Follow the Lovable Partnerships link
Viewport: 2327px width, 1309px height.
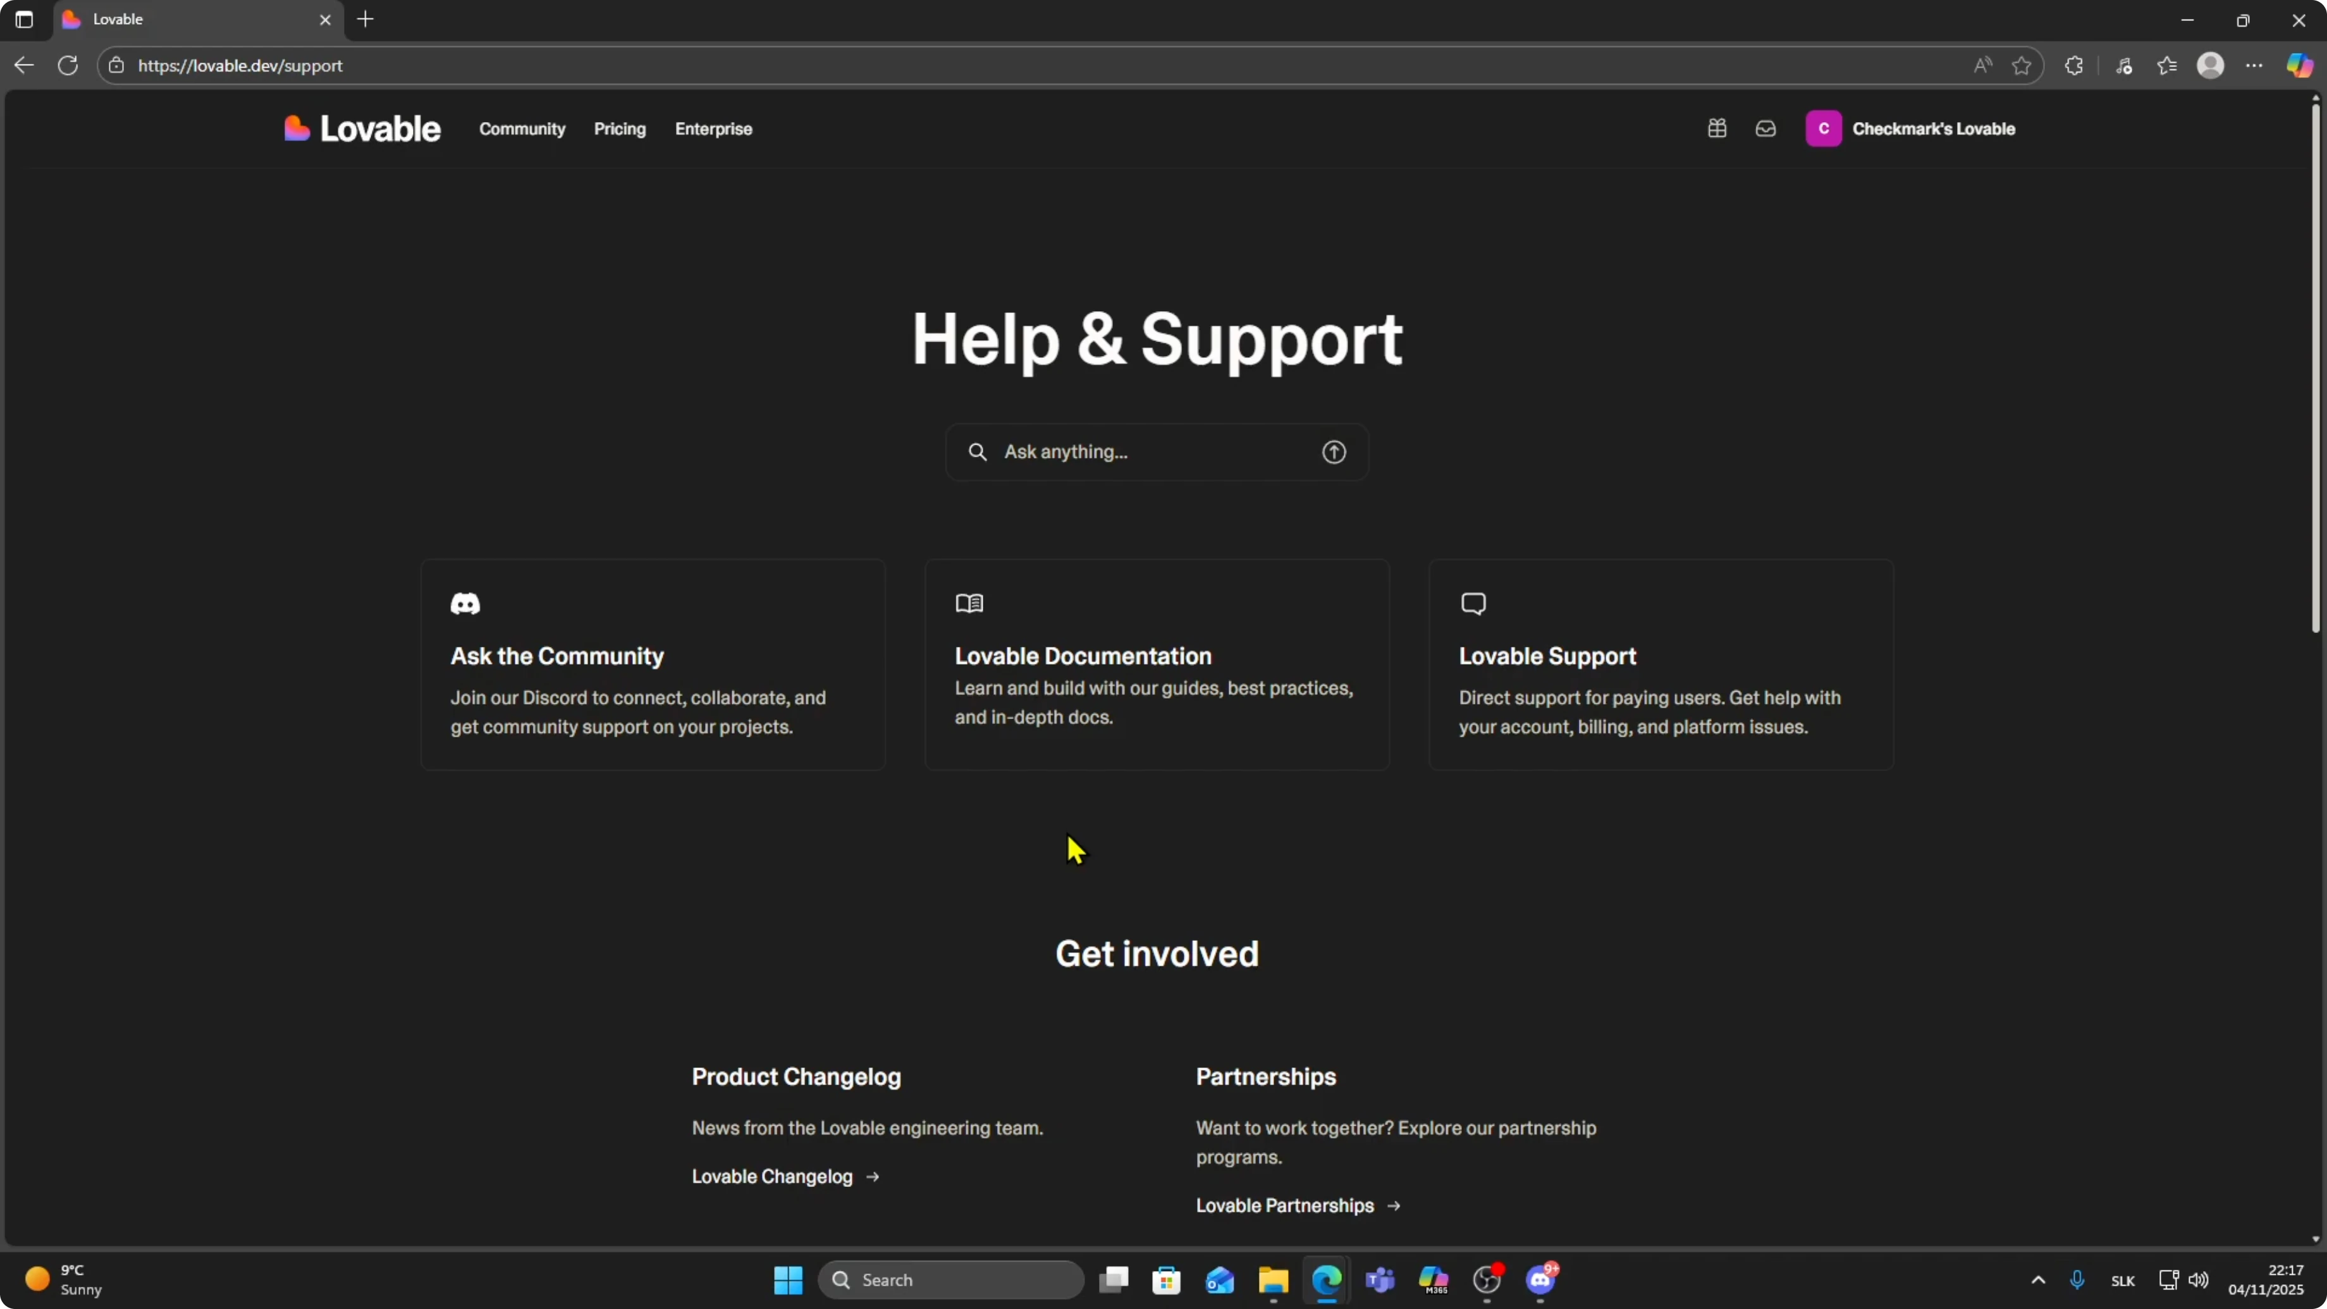[1297, 1205]
